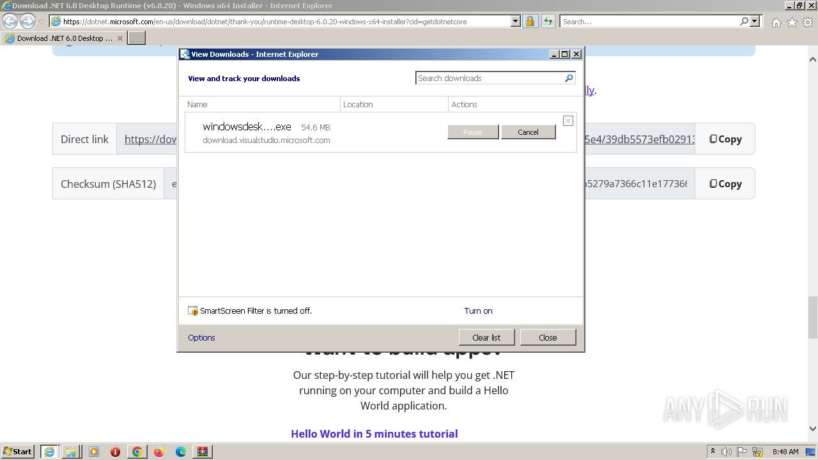Click the 8:48 AM clock
The width and height of the screenshot is (818, 460).
[785, 452]
